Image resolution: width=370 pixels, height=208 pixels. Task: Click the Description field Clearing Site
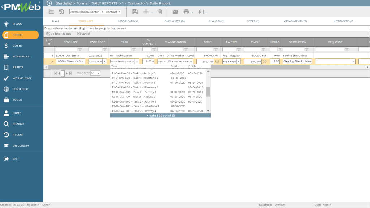point(297,61)
